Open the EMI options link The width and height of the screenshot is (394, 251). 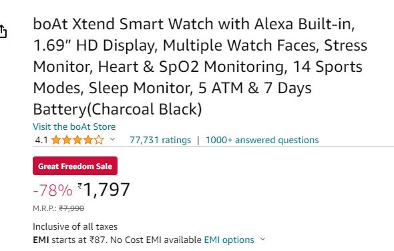229,240
